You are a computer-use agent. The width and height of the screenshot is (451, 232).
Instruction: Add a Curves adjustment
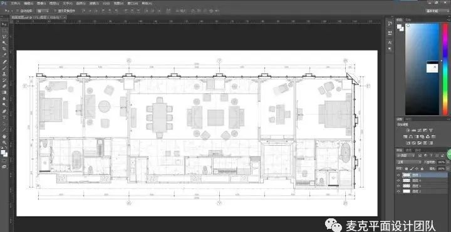[419, 130]
